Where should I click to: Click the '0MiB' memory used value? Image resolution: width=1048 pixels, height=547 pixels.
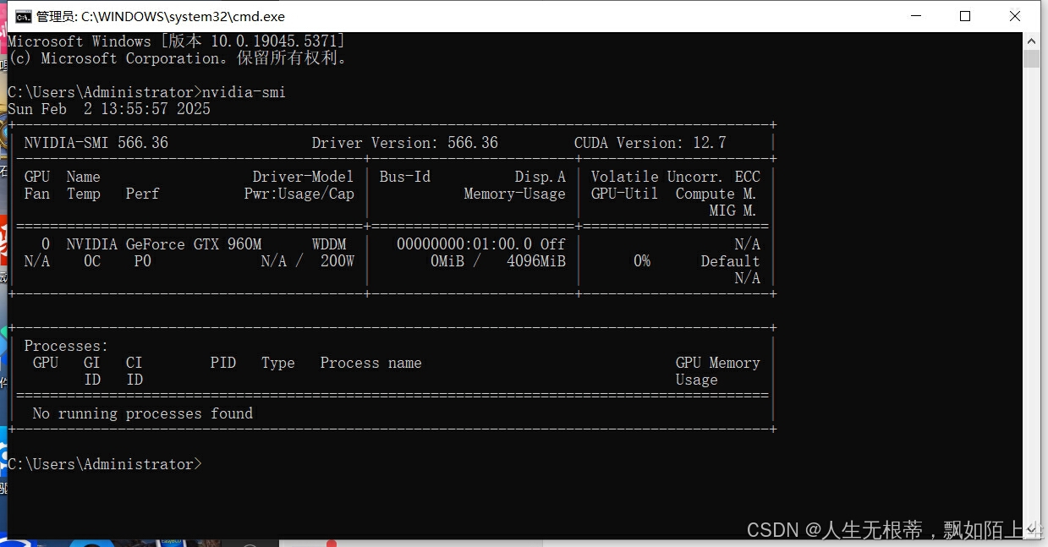pos(447,261)
